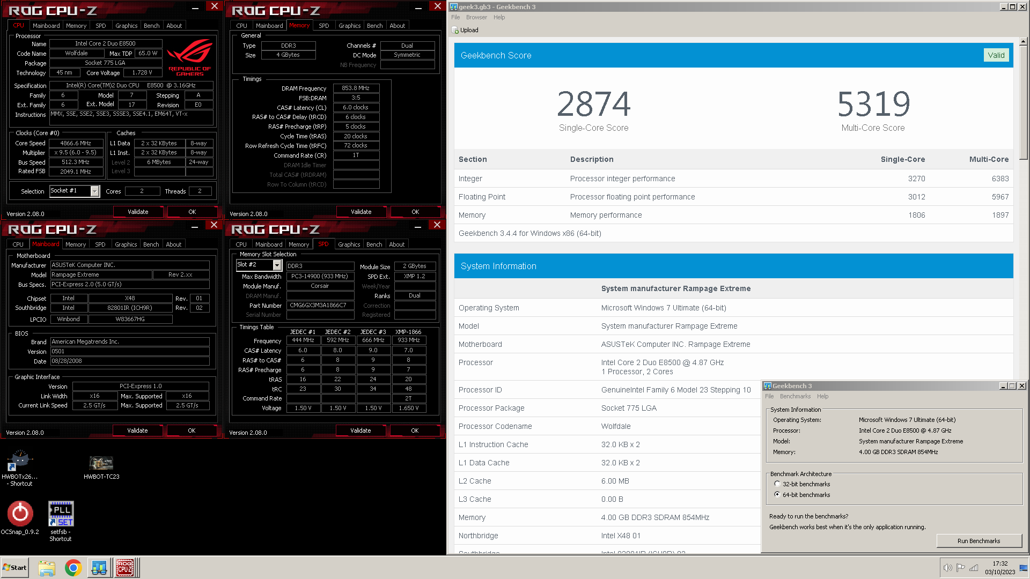Switch to Mainboard tab in top-left CPU-Z

(x=46, y=26)
